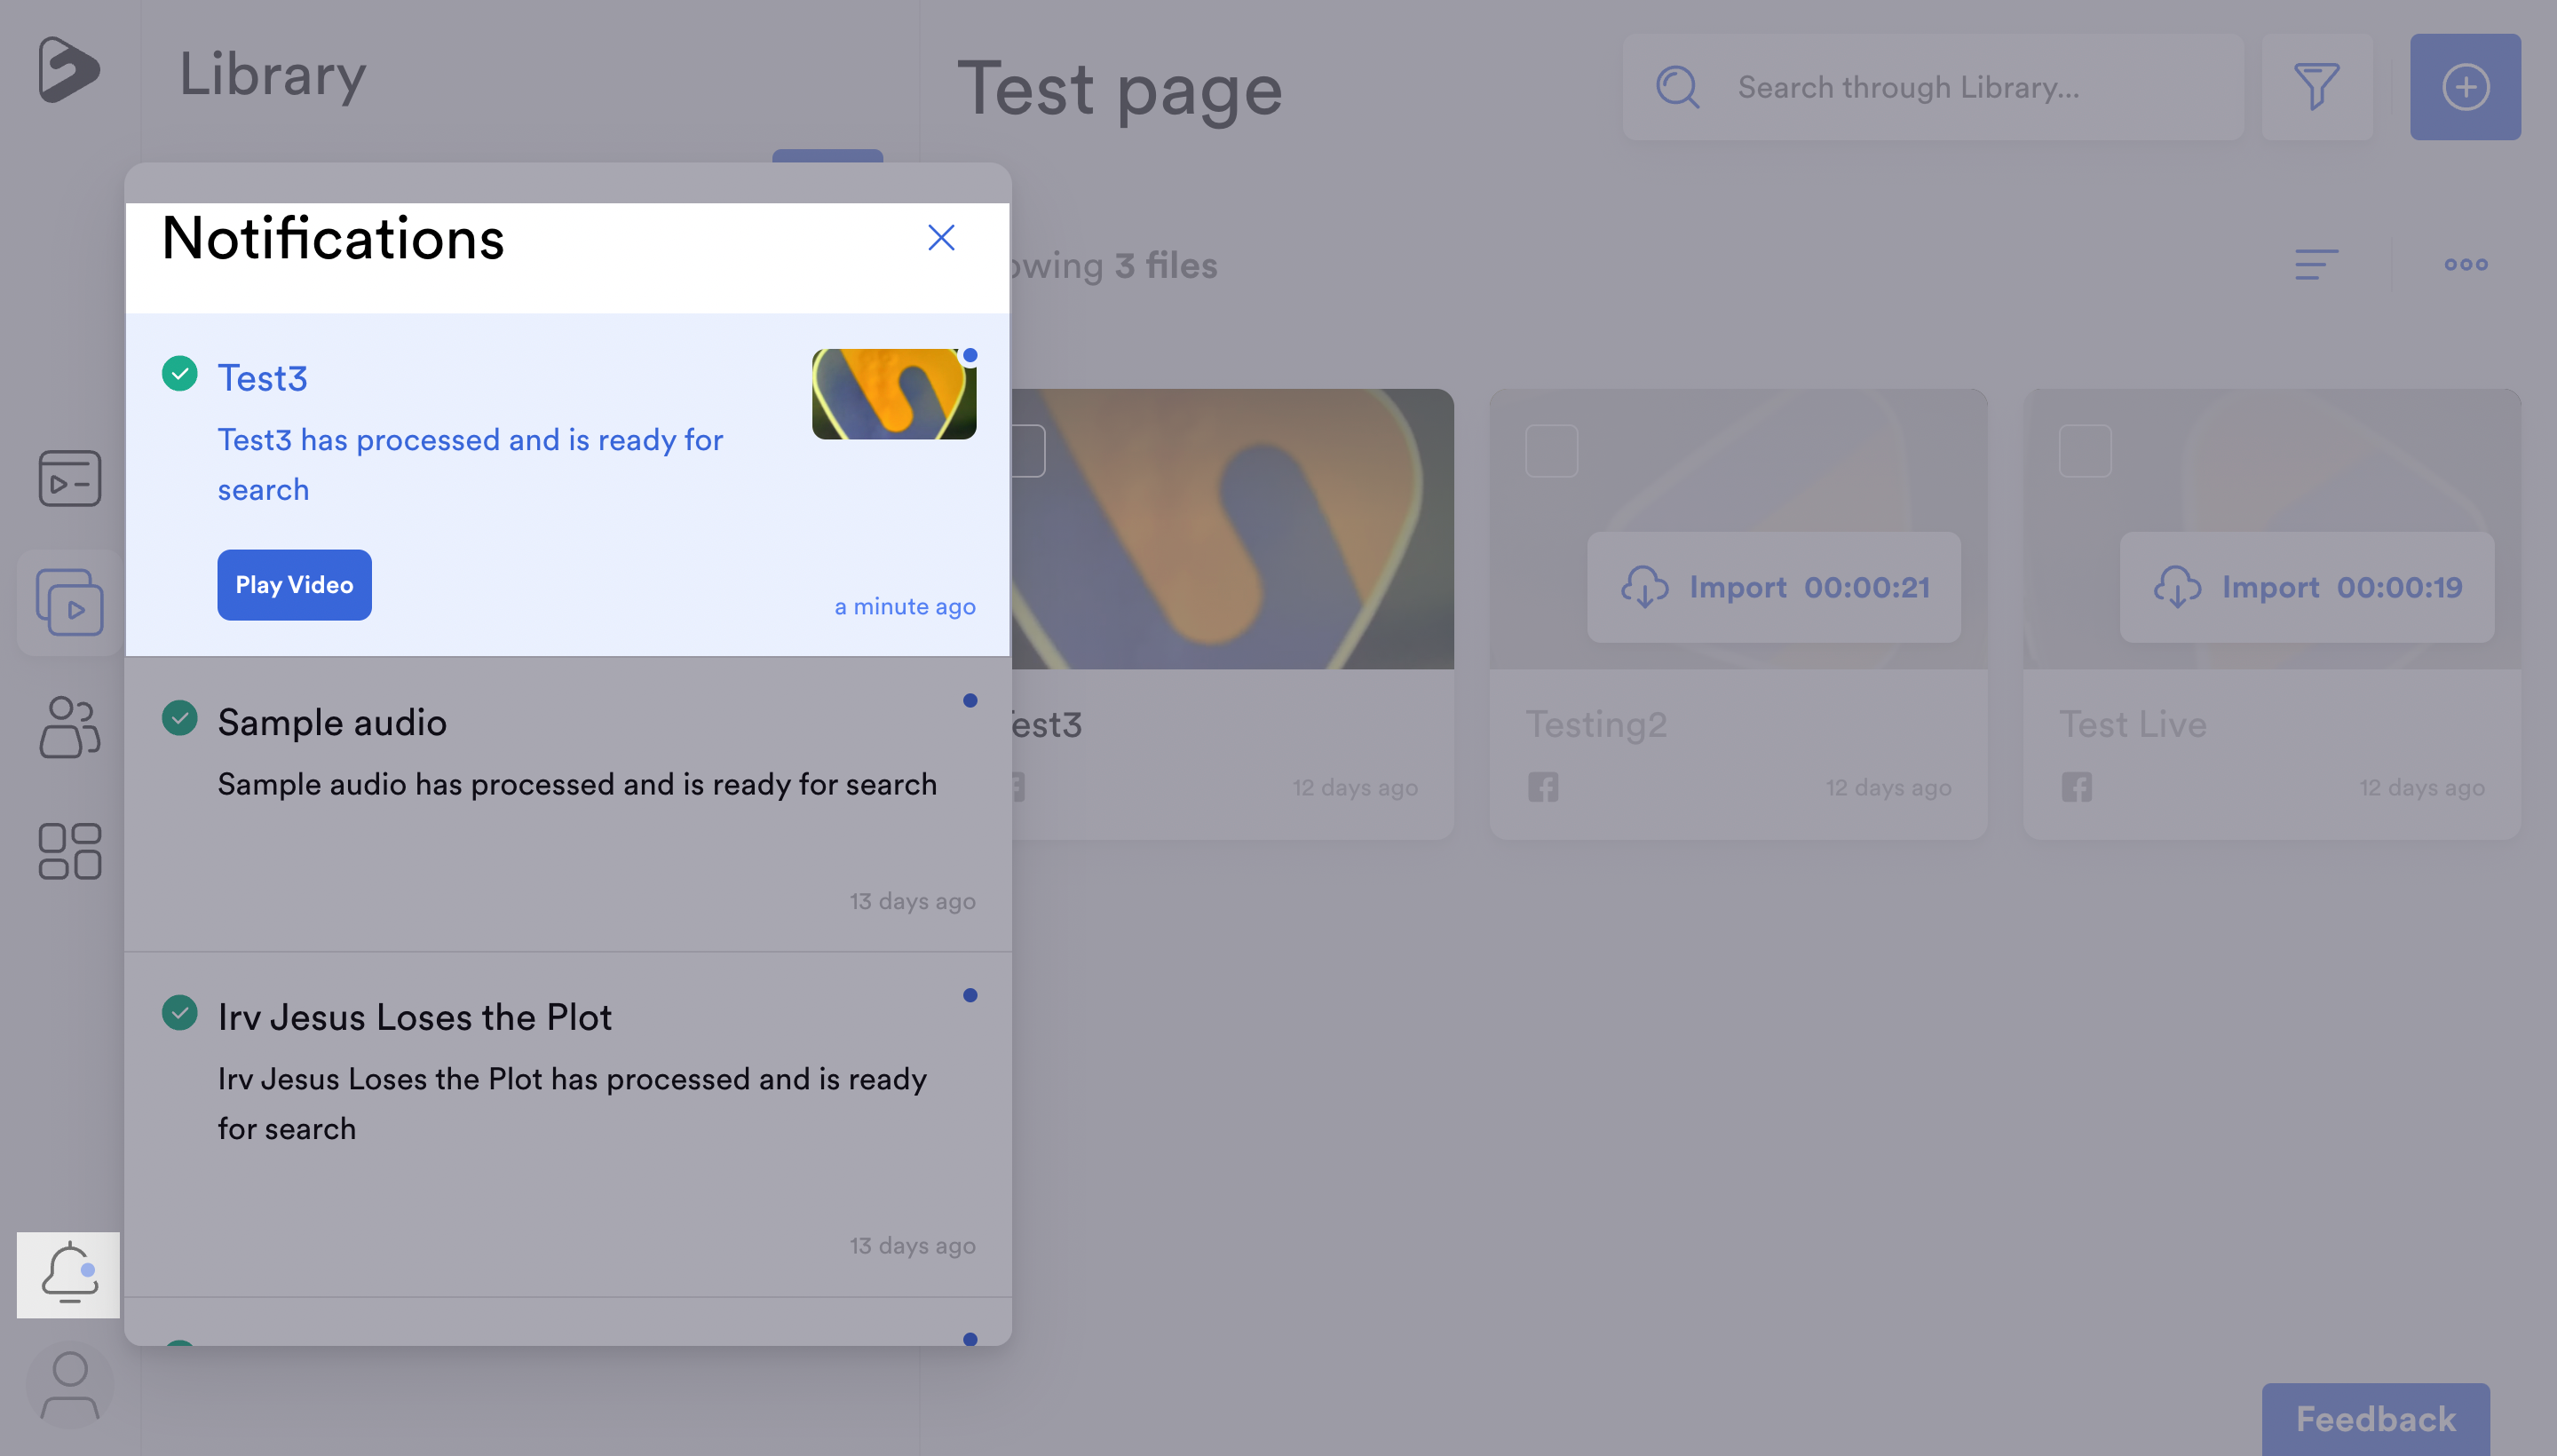Open the Feedback button
2557x1456 pixels.
coord(2375,1419)
